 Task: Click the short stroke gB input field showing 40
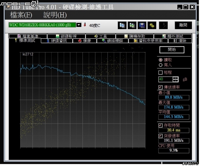[x=165, y=79]
